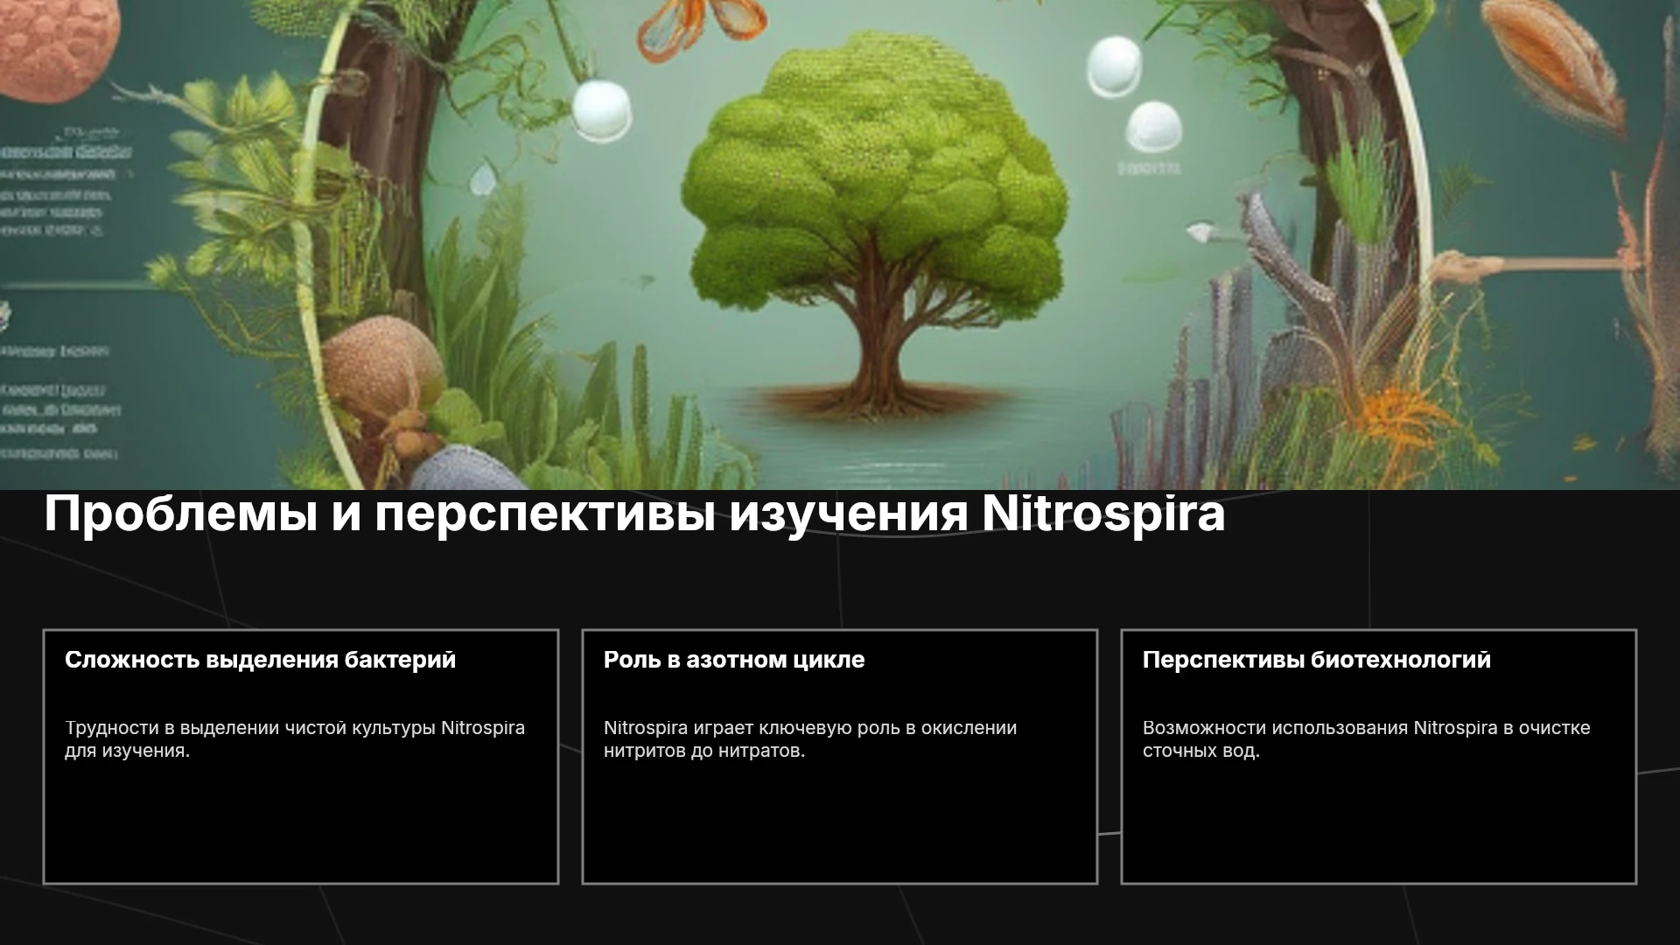This screenshot has height=945, width=1680.
Task: Select the 'Перспективы биотехнологий' heading
Action: coord(1317,660)
